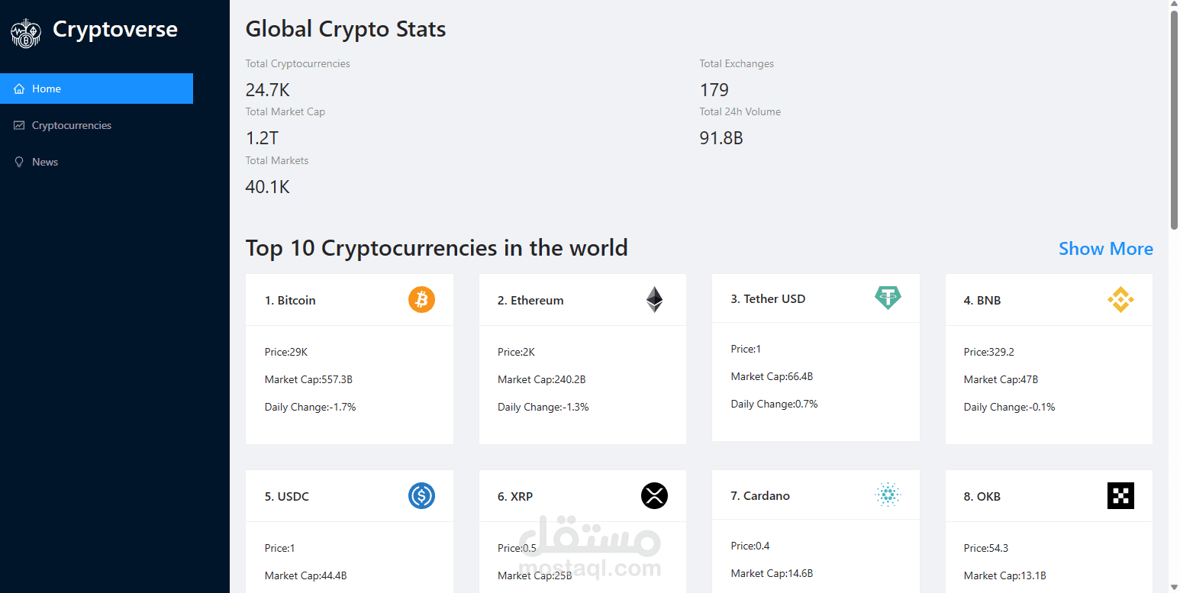
Task: Select the Tether USD icon
Action: click(888, 298)
